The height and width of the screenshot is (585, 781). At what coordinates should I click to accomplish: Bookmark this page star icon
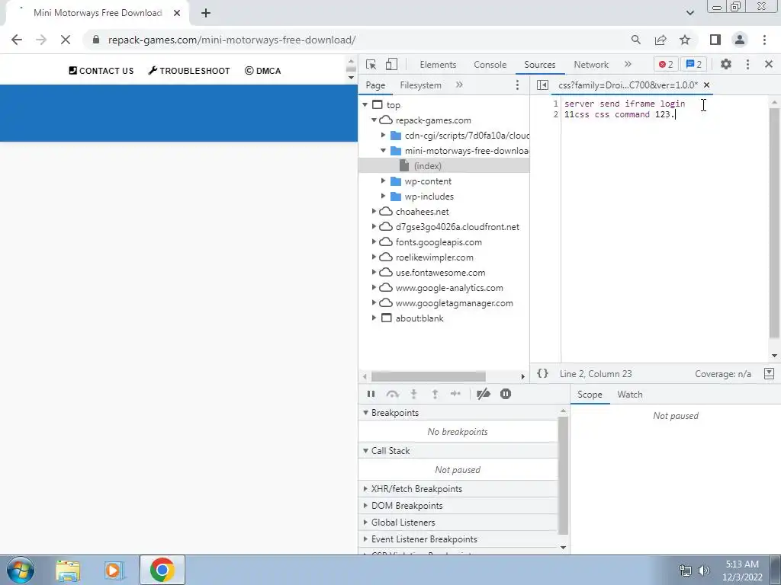coord(685,40)
